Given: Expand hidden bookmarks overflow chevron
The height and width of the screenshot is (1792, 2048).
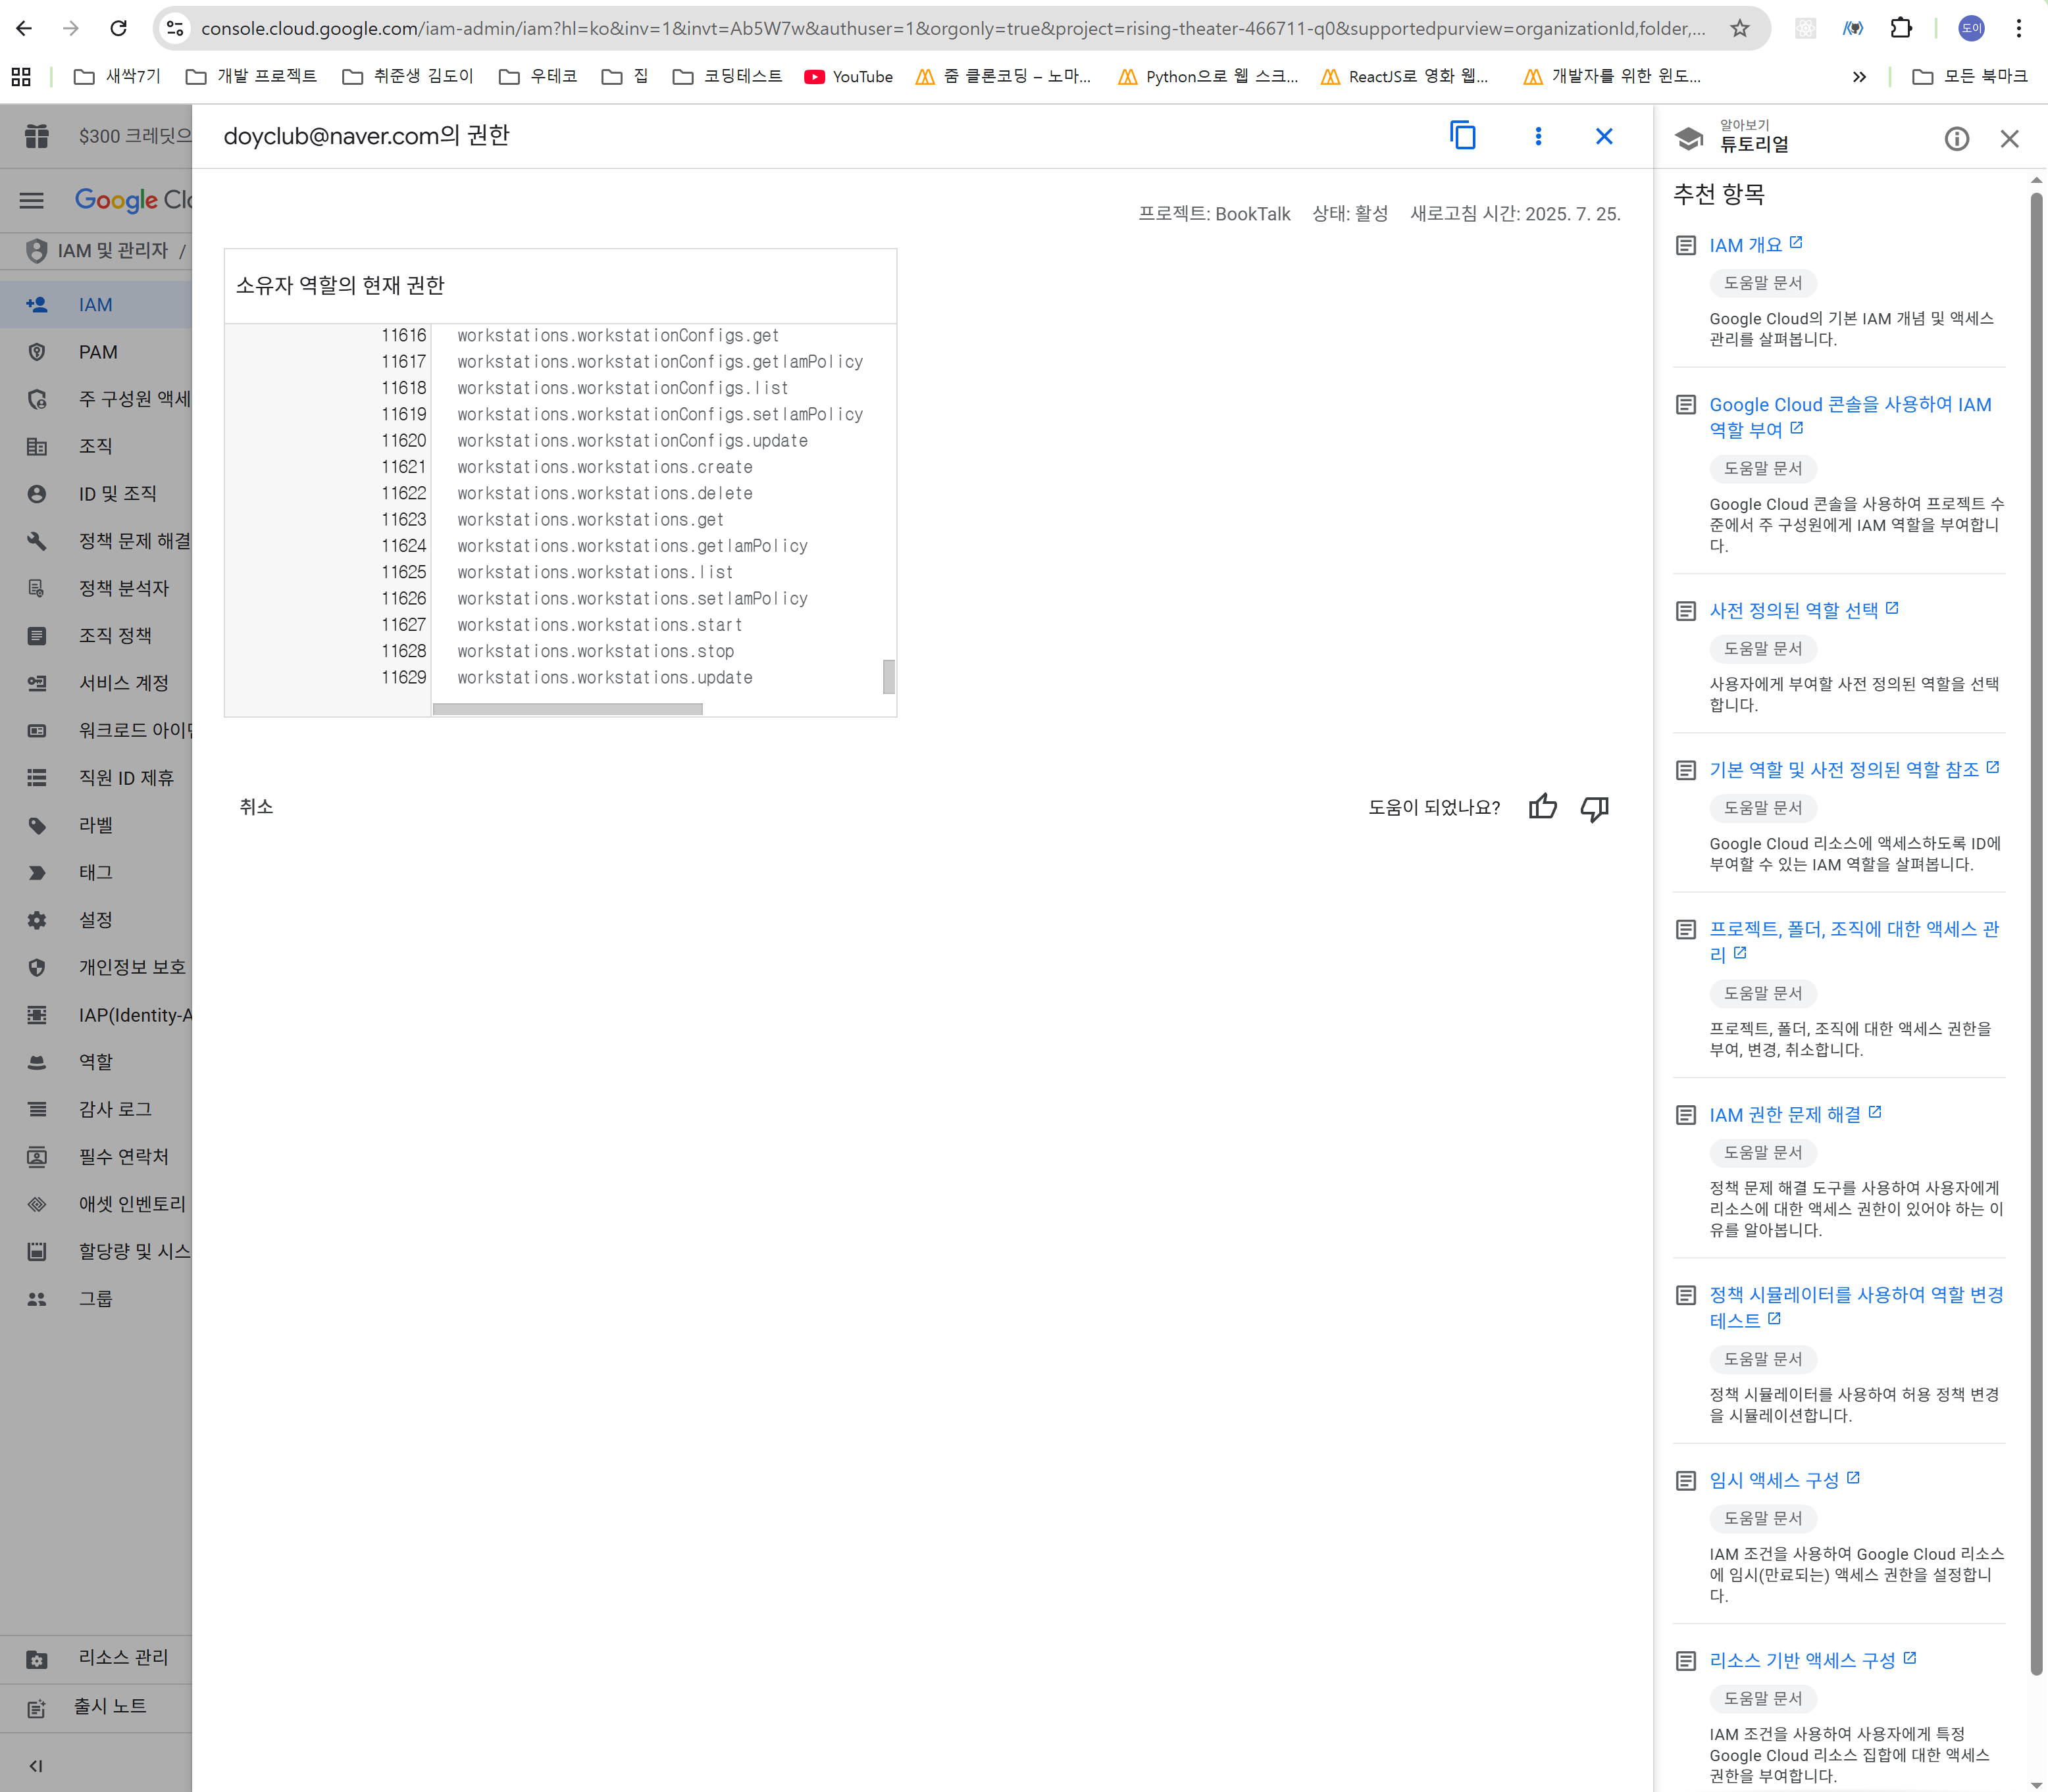Looking at the screenshot, I should click(x=1859, y=76).
